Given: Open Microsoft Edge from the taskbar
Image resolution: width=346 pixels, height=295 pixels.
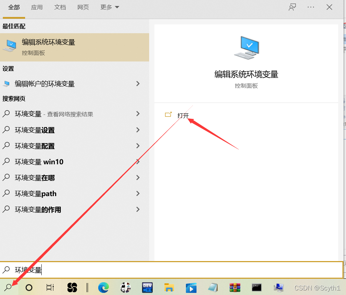Looking at the screenshot, I should tap(103, 288).
